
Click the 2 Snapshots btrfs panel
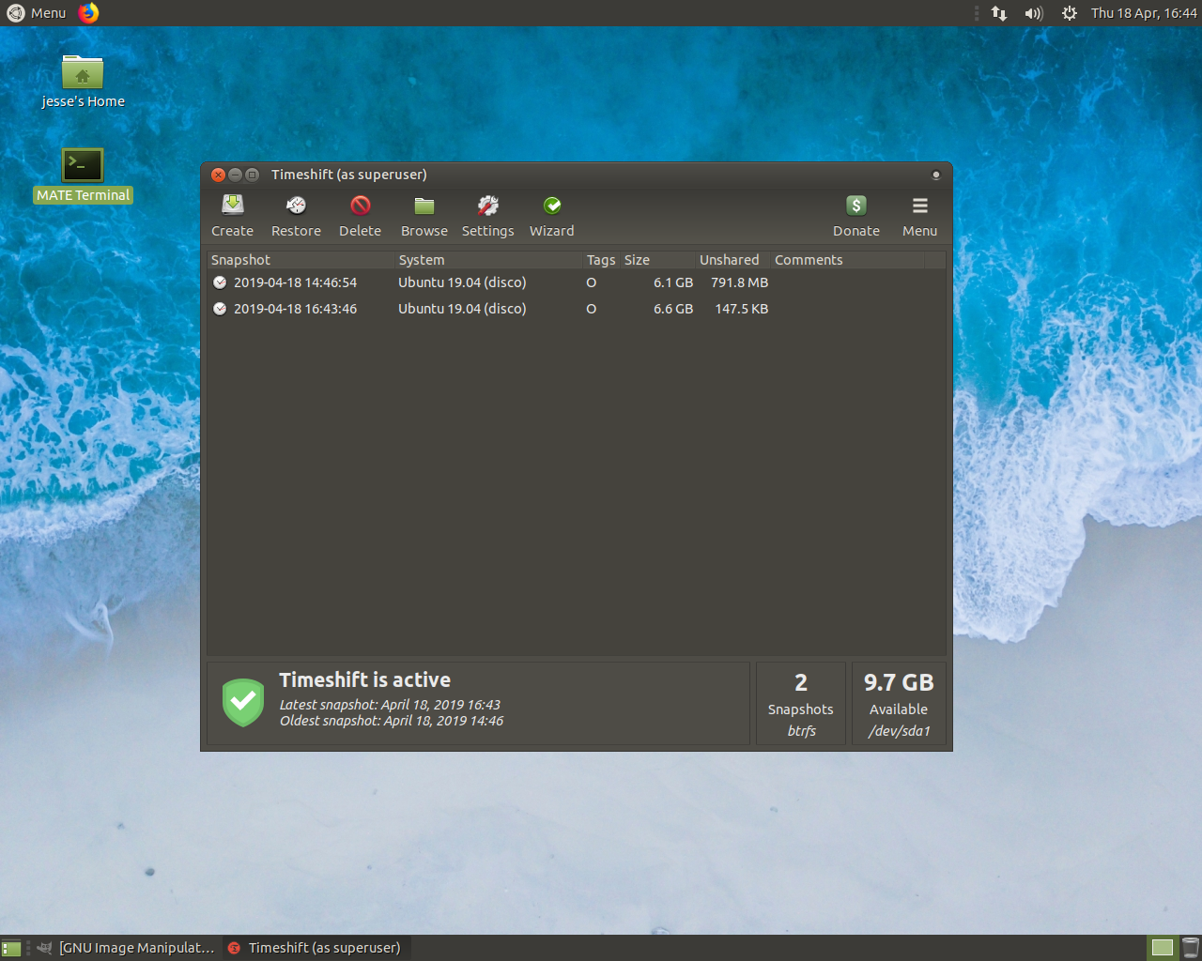pos(801,704)
